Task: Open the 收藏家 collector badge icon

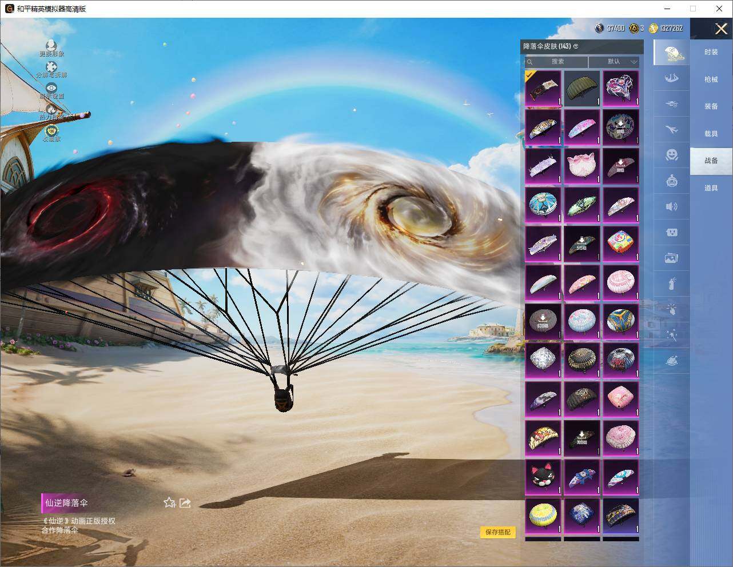Action: point(51,131)
